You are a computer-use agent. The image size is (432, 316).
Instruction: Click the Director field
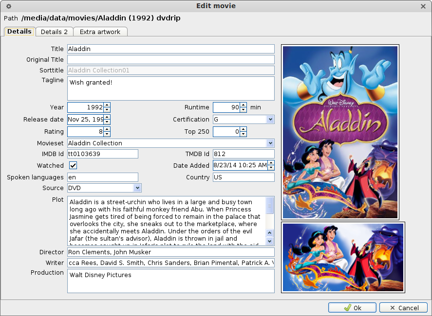click(171, 252)
